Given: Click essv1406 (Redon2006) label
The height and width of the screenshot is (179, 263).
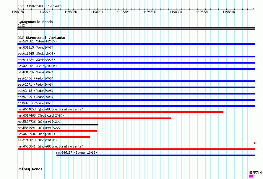Looking at the screenshot, I should [x=35, y=78].
